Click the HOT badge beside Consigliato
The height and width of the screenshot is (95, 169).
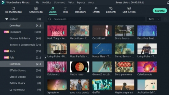click(6, 32)
